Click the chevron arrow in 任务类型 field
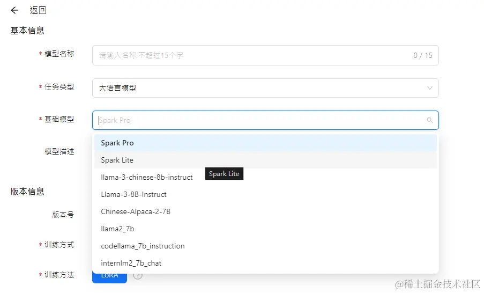The image size is (484, 293). click(429, 88)
